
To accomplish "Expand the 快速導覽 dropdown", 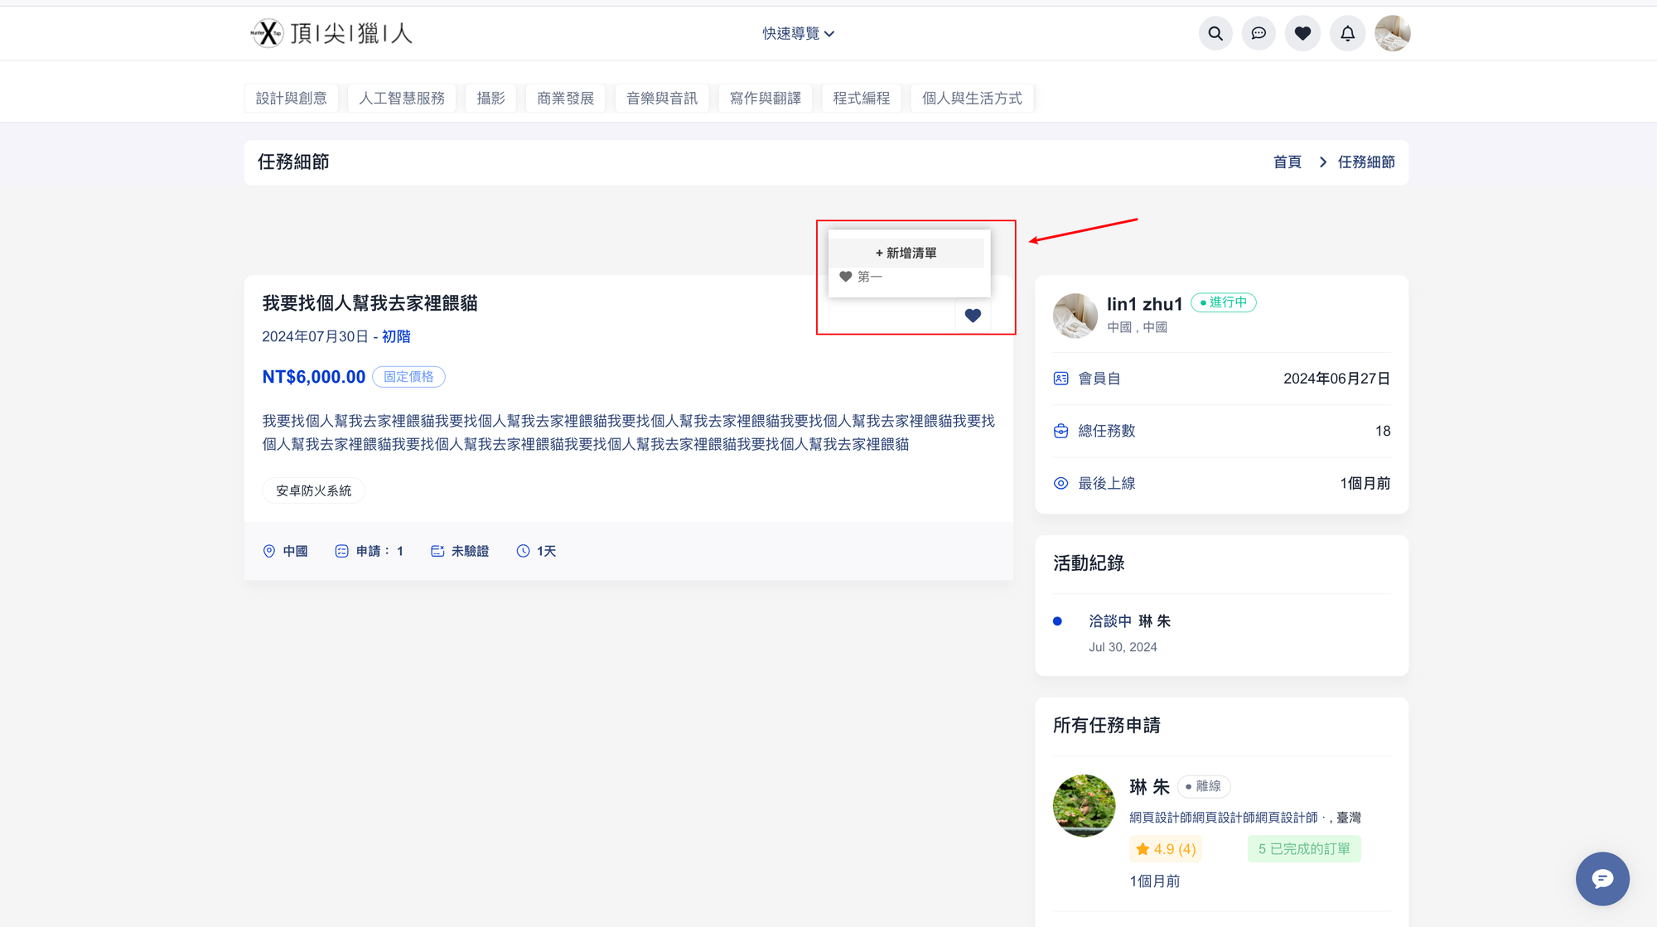I will tap(798, 33).
